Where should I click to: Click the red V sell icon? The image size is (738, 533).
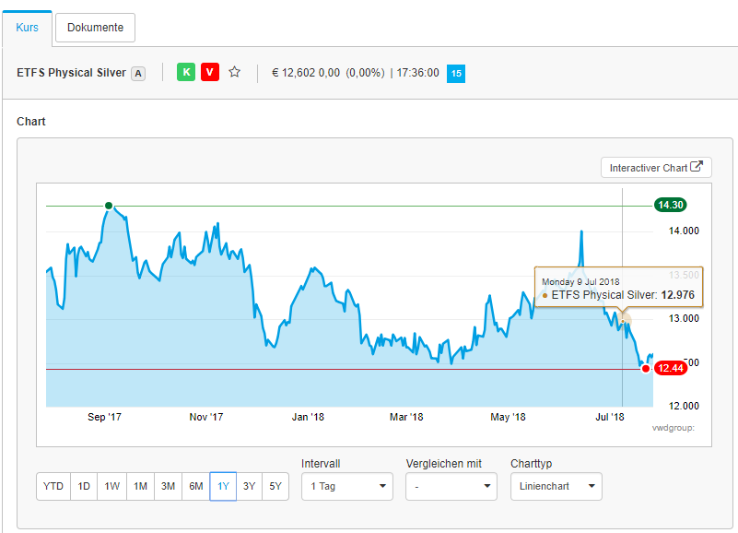pyautogui.click(x=210, y=72)
